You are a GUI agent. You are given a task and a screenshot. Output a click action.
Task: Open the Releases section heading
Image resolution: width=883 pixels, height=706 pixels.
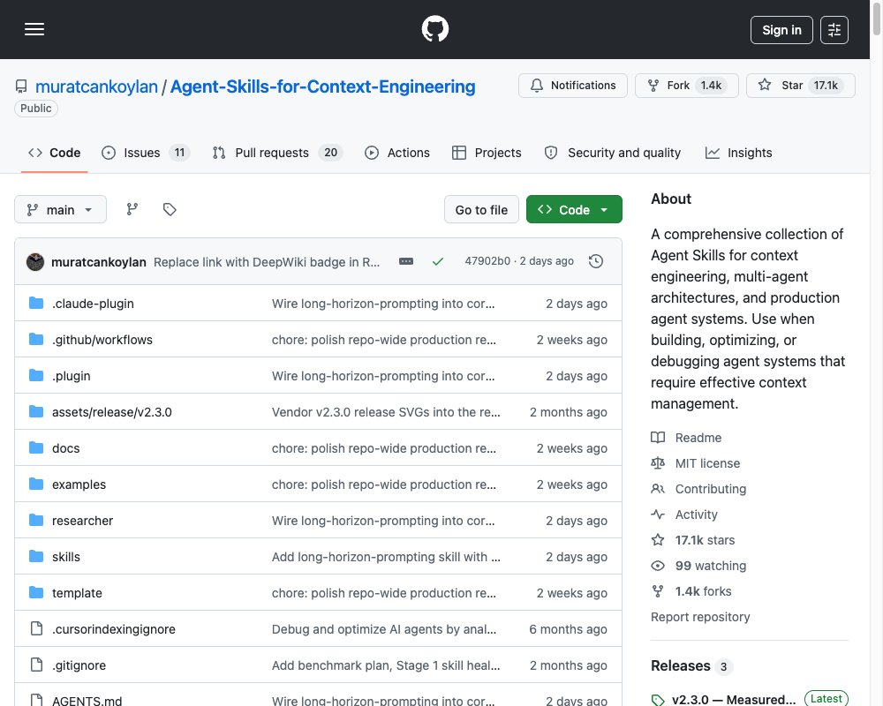coord(681,666)
